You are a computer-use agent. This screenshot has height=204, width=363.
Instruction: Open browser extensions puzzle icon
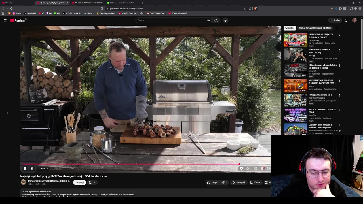pos(340,8)
